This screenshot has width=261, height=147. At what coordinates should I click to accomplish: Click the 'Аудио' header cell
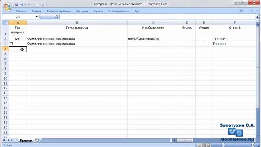pos(204,31)
